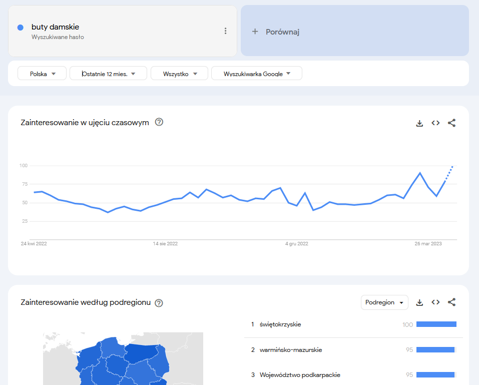Open the embed code for the subregion map

pyautogui.click(x=435, y=302)
